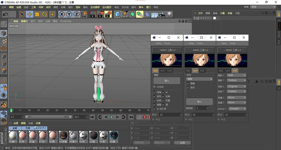Open the 漫射 C RGB dropdown

pos(237,75)
